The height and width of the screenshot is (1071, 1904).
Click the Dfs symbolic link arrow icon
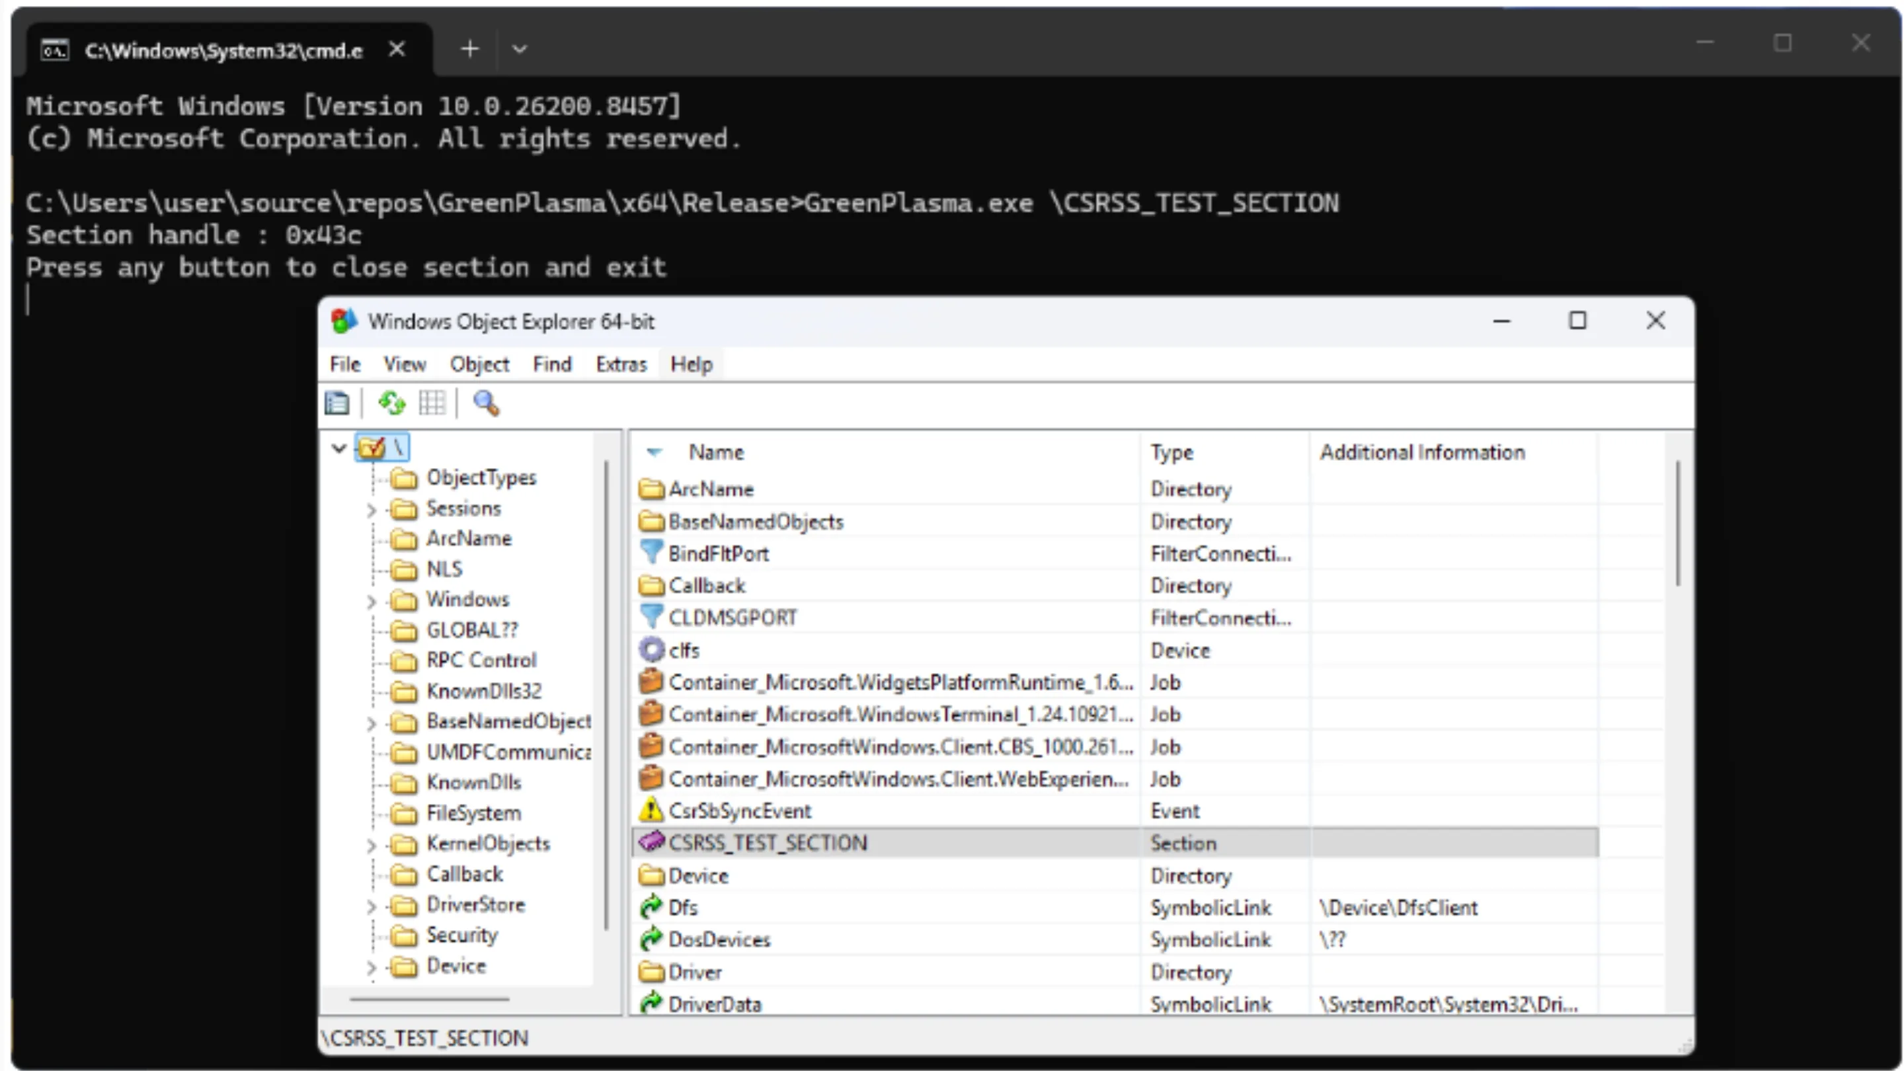[x=651, y=907]
